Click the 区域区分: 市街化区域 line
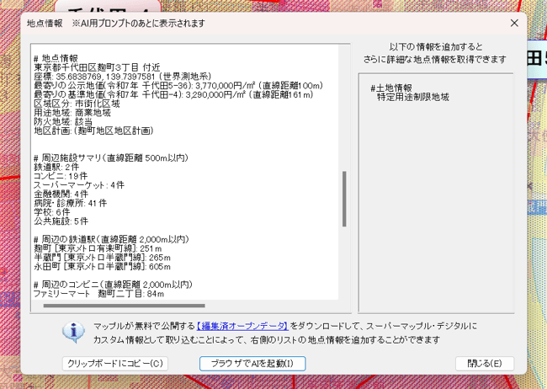The image size is (547, 389). click(x=77, y=104)
